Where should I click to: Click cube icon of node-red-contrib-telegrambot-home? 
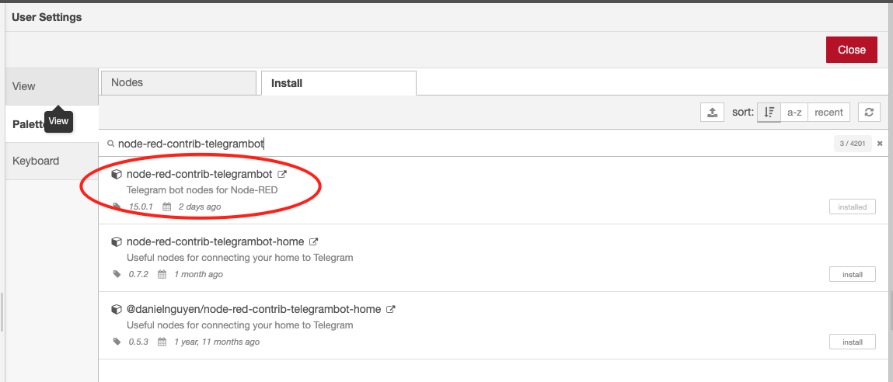pyautogui.click(x=117, y=241)
